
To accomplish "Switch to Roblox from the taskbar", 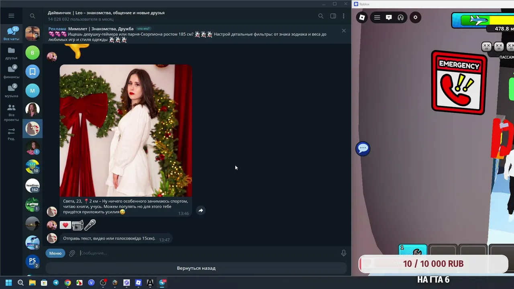I will pos(138,283).
